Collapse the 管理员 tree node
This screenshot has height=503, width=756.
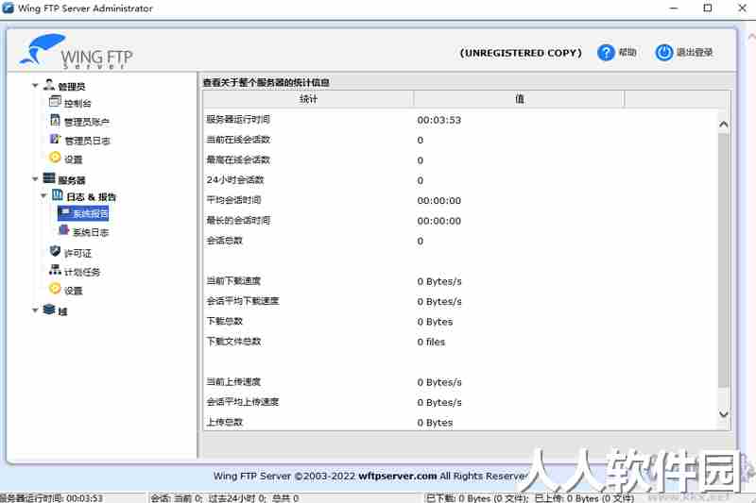35,86
